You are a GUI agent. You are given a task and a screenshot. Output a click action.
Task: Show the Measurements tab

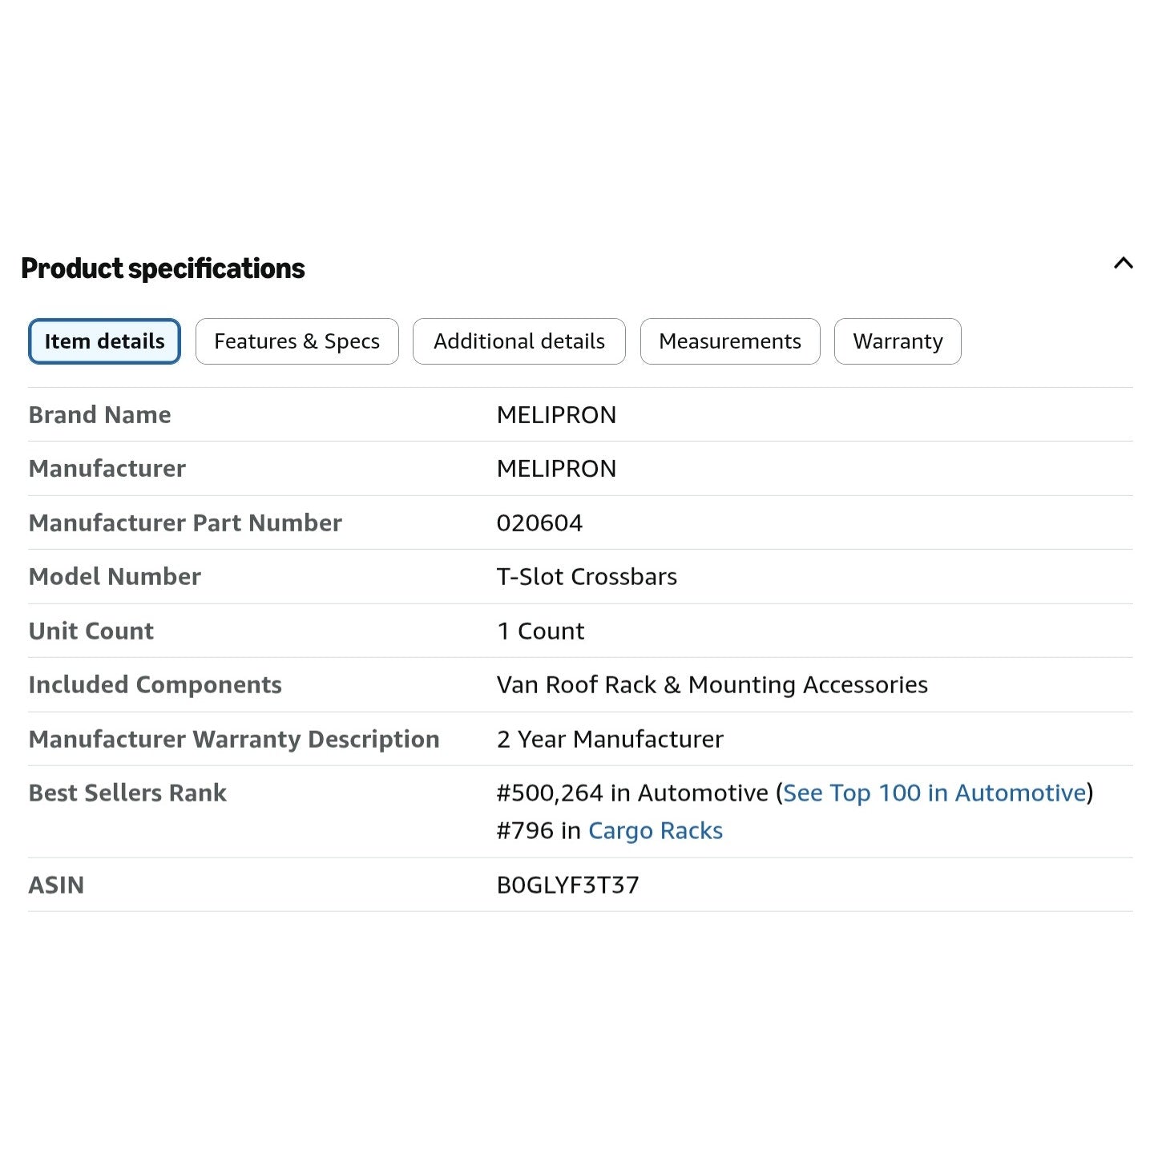coord(730,341)
